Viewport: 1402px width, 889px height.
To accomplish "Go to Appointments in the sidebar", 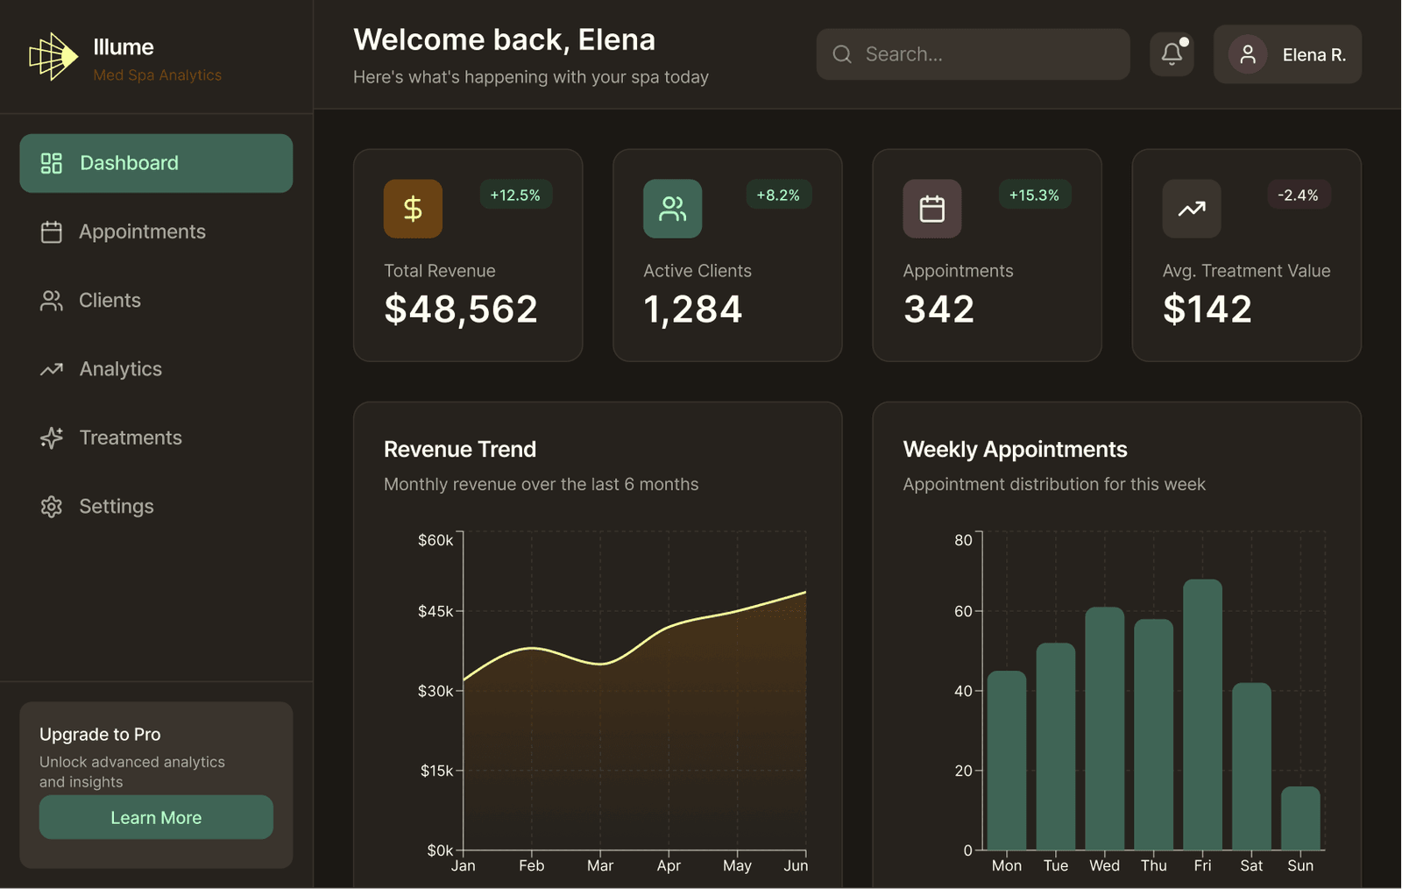I will (x=156, y=231).
